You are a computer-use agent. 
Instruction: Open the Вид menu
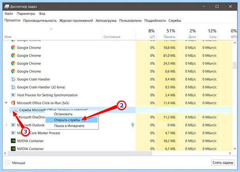tap(42, 14)
